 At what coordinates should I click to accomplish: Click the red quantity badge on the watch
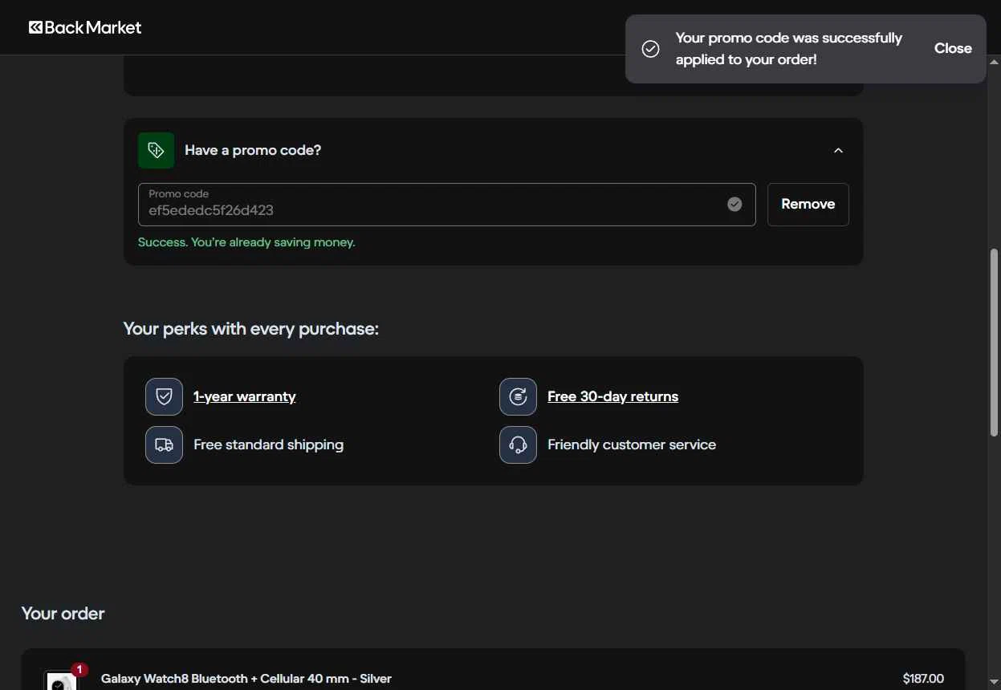point(79,670)
